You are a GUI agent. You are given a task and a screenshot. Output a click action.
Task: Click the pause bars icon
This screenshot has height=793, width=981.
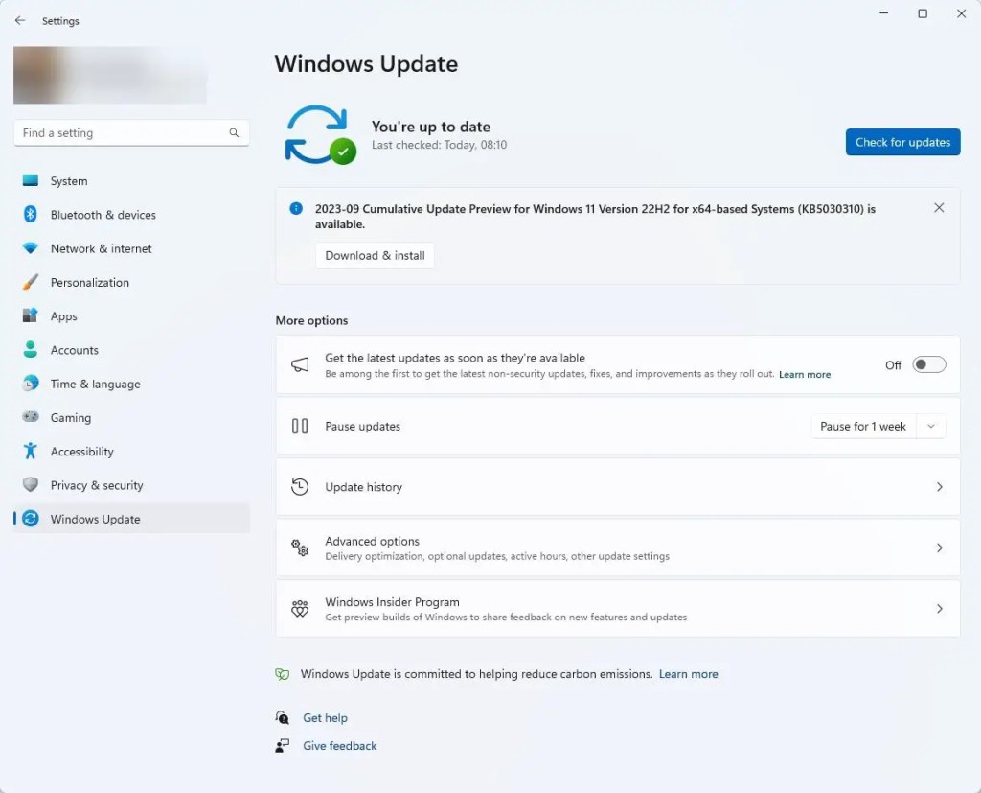pyautogui.click(x=300, y=426)
